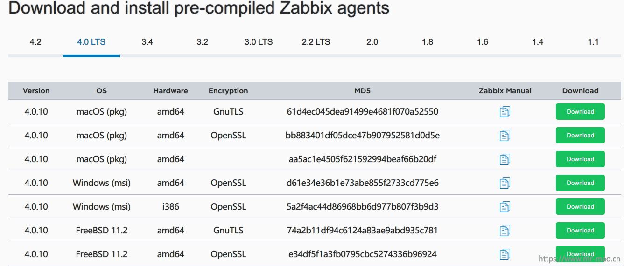This screenshot has height=266, width=624.
Task: Open the 2.2 LTS version tab
Action: pos(316,42)
